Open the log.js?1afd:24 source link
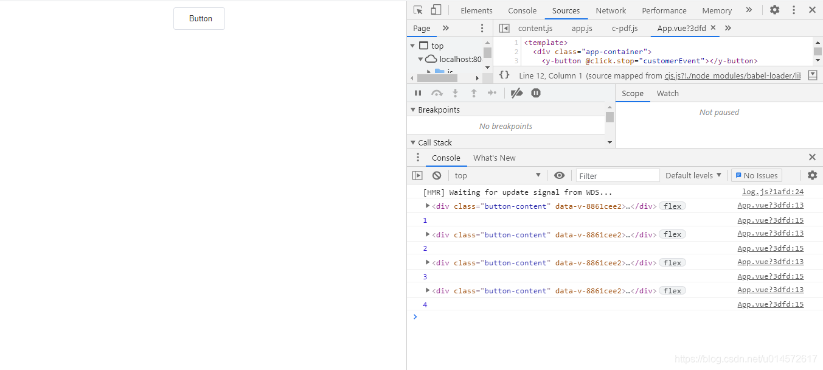The image size is (823, 370). point(773,192)
